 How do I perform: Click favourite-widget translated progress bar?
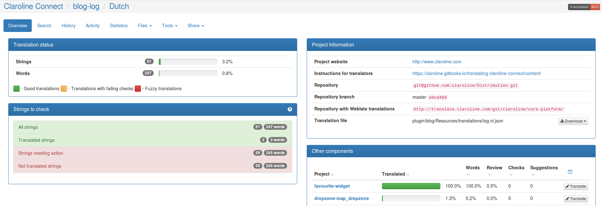[411, 186]
